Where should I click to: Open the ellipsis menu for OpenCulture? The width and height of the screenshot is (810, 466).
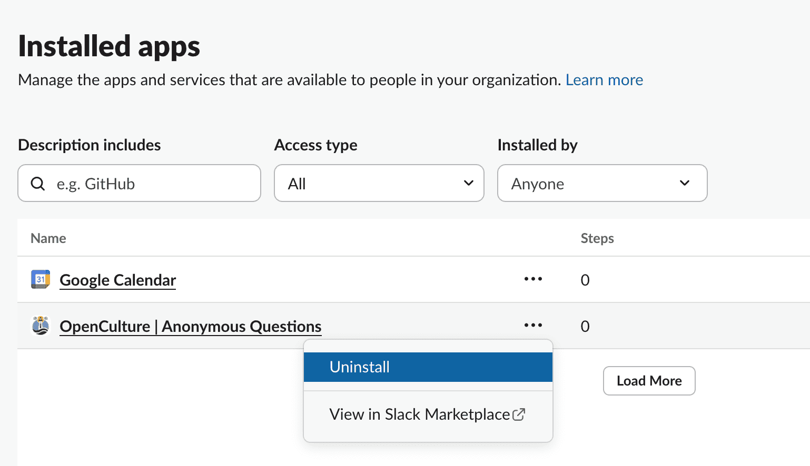coord(533,326)
